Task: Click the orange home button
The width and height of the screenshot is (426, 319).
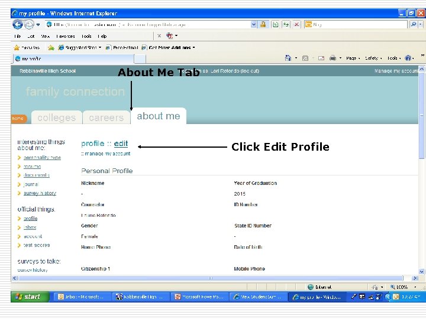Action: [x=18, y=119]
